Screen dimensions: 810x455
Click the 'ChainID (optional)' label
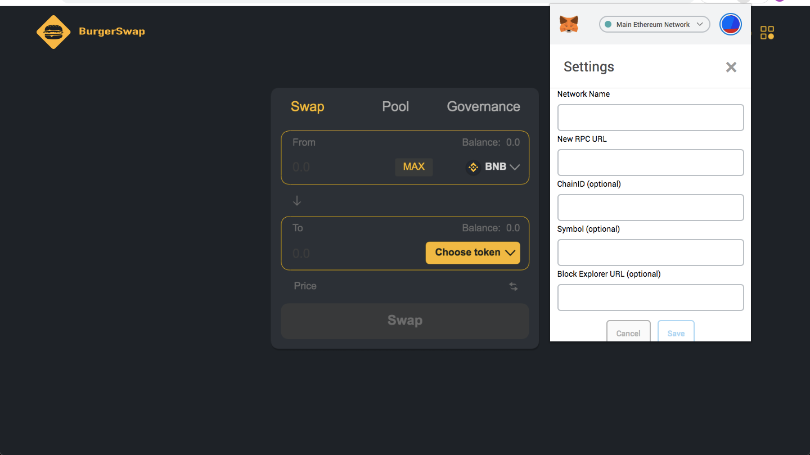coord(589,184)
